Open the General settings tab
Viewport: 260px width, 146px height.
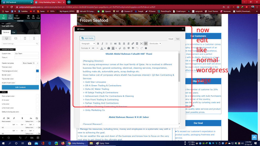6,32
